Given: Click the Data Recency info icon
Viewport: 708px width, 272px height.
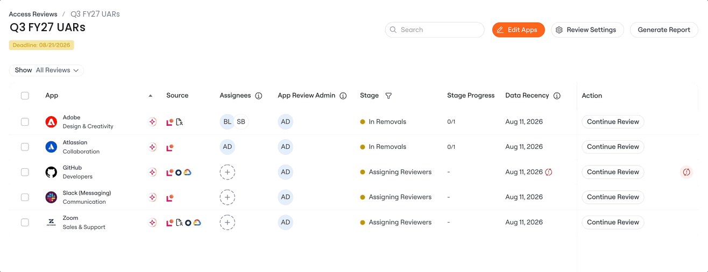Looking at the screenshot, I should click(557, 96).
